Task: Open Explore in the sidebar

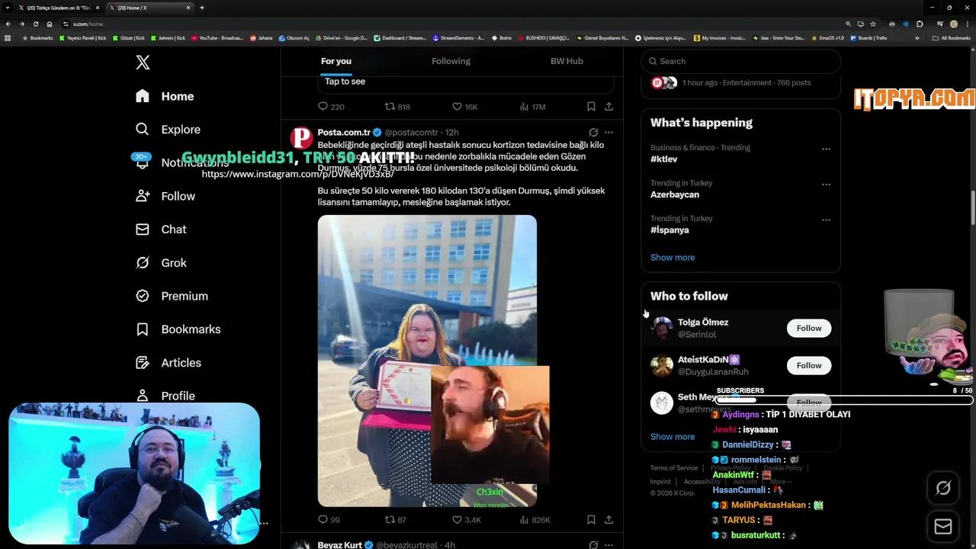Action: (x=168, y=130)
